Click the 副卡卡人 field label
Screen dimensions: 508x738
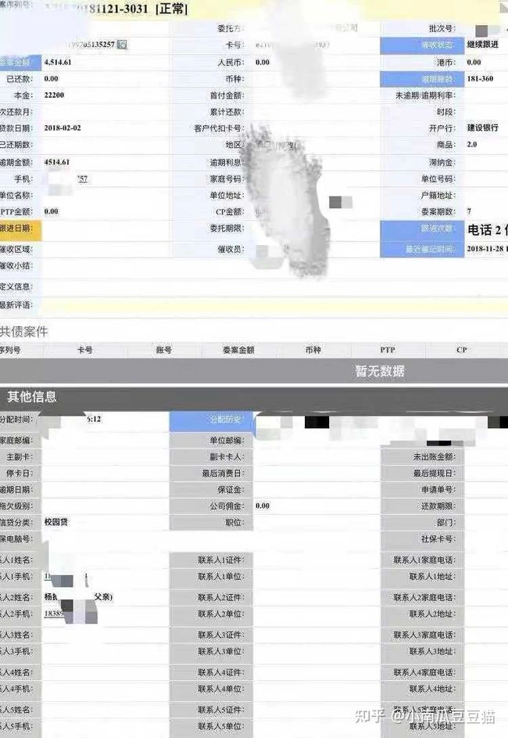coord(227,457)
